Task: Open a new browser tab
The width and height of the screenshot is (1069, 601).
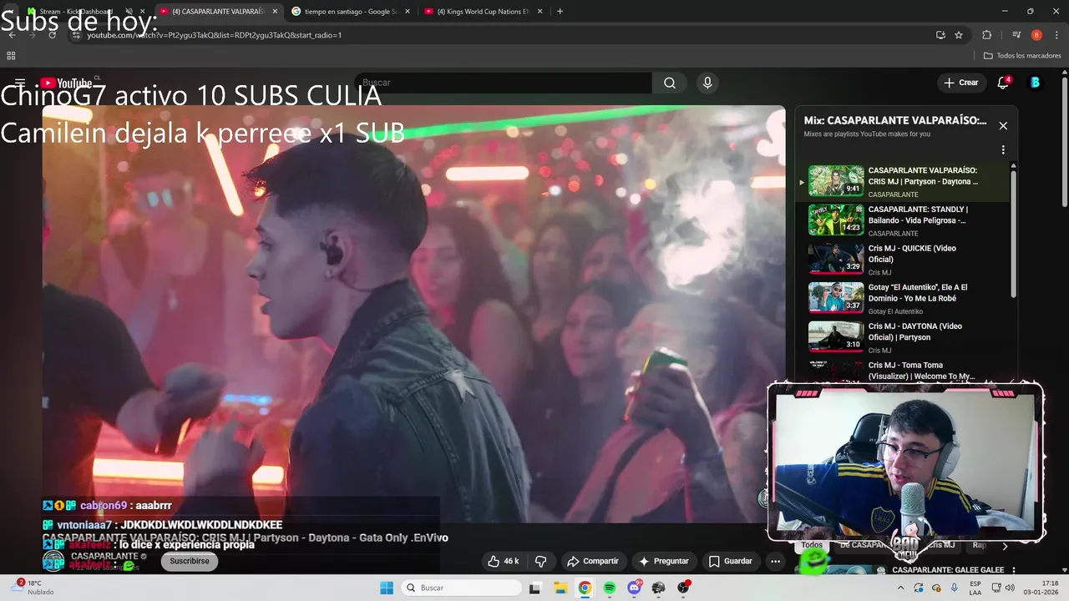Action: [x=560, y=12]
